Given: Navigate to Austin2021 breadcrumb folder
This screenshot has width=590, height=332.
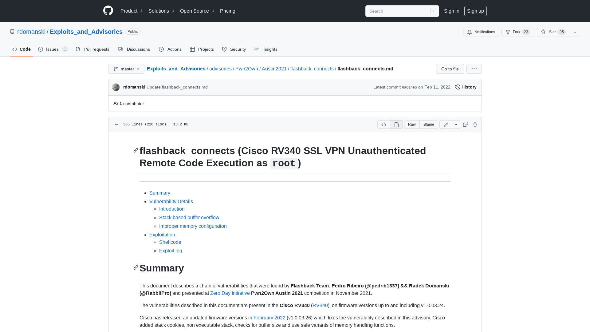Looking at the screenshot, I should 274,69.
